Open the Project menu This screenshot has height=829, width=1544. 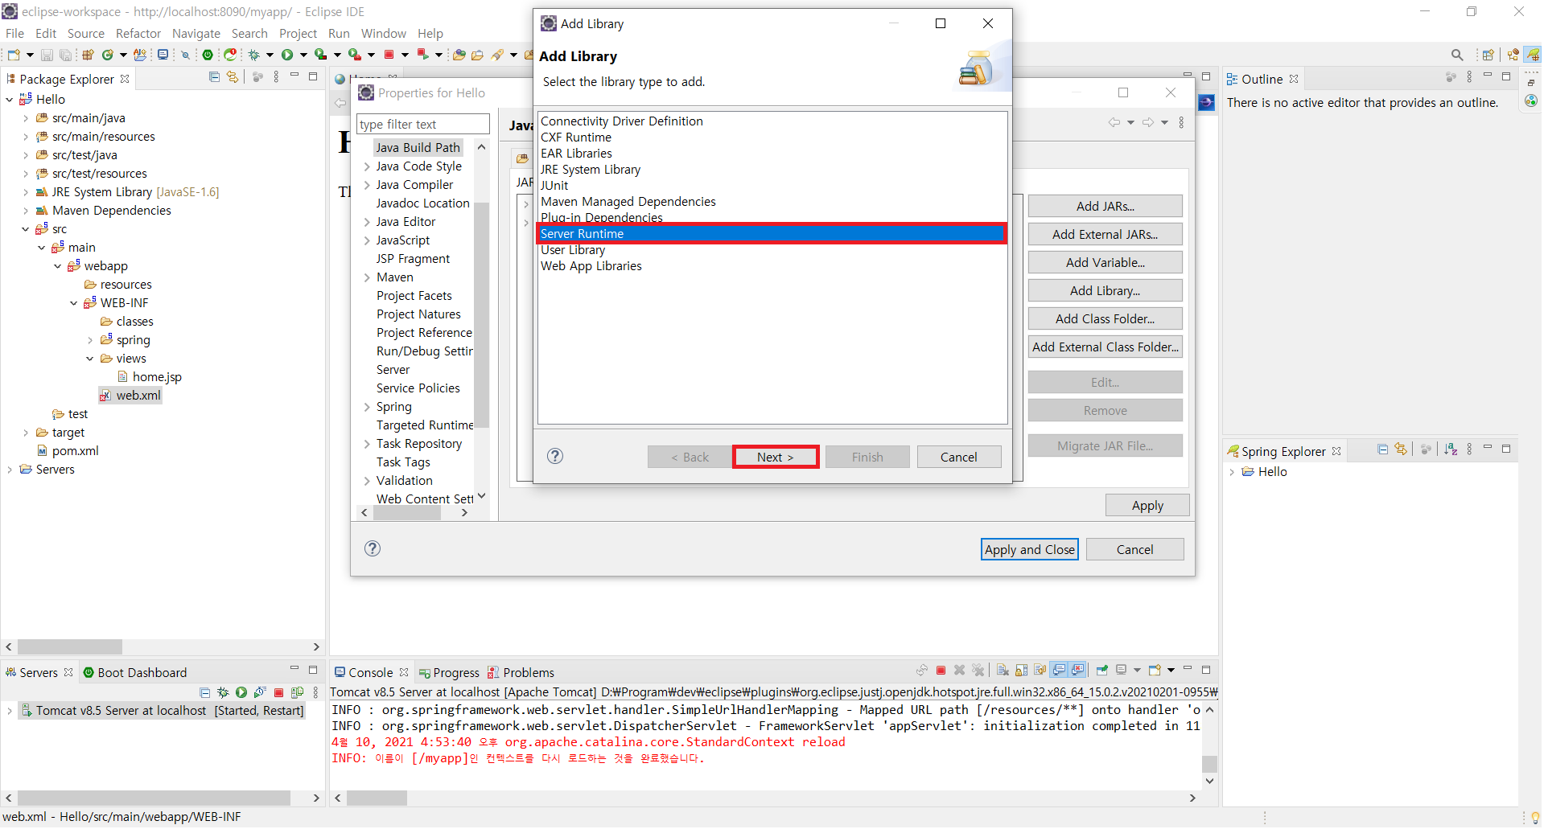298,34
